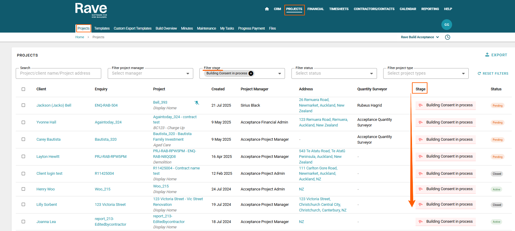Click the Rave logo
This screenshot has width=515, height=231.
[x=91, y=10]
